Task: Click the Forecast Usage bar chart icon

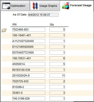Action: pyautogui.click(x=66, y=5)
